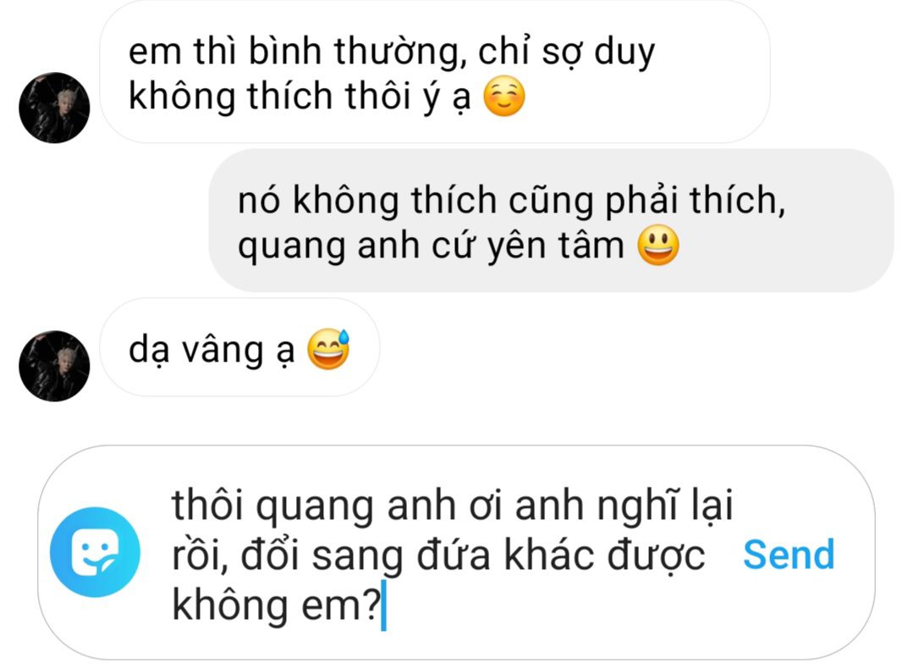Screen dimensions: 913x669
Task: Open profile avatar beside 'em thì bình thường' message
Action: click(x=54, y=108)
